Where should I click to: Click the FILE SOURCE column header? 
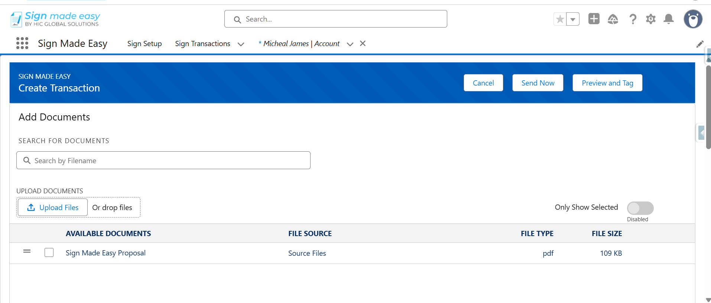click(310, 233)
